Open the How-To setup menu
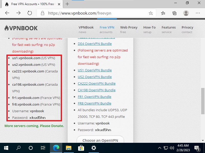Image resolution: width=205 pixels, height=153 pixels. click(149, 29)
